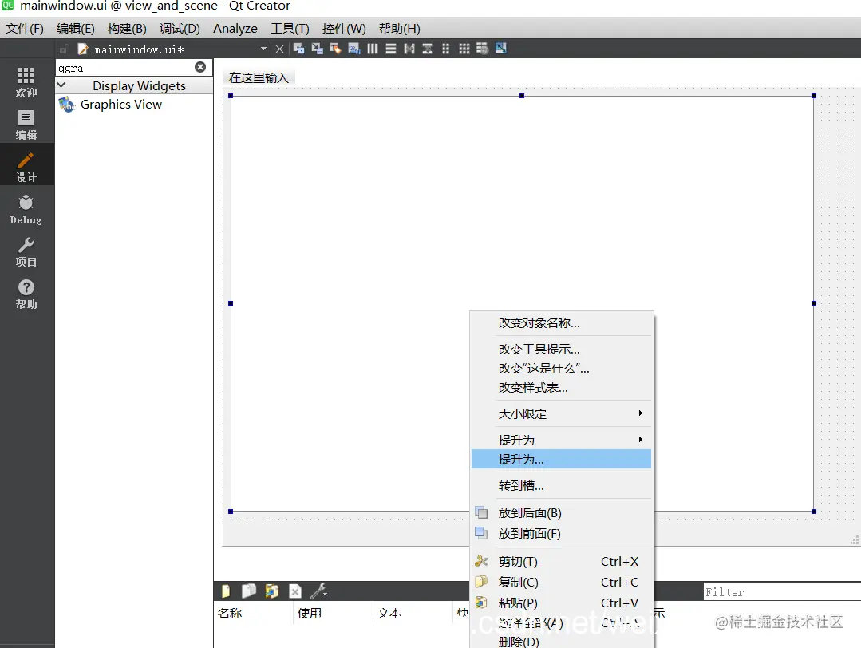Choose 改变样式表... from context menu

(x=561, y=388)
